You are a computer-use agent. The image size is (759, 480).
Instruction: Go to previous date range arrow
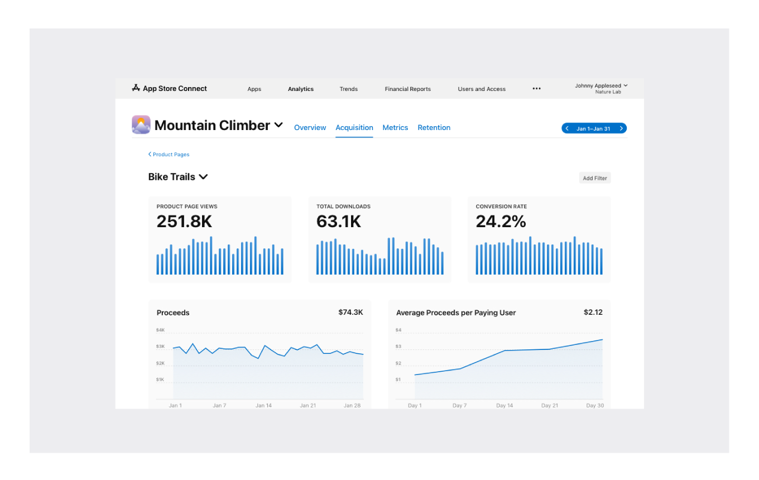coord(567,128)
